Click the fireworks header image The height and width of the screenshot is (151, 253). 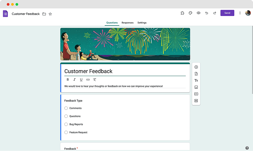coord(125,44)
